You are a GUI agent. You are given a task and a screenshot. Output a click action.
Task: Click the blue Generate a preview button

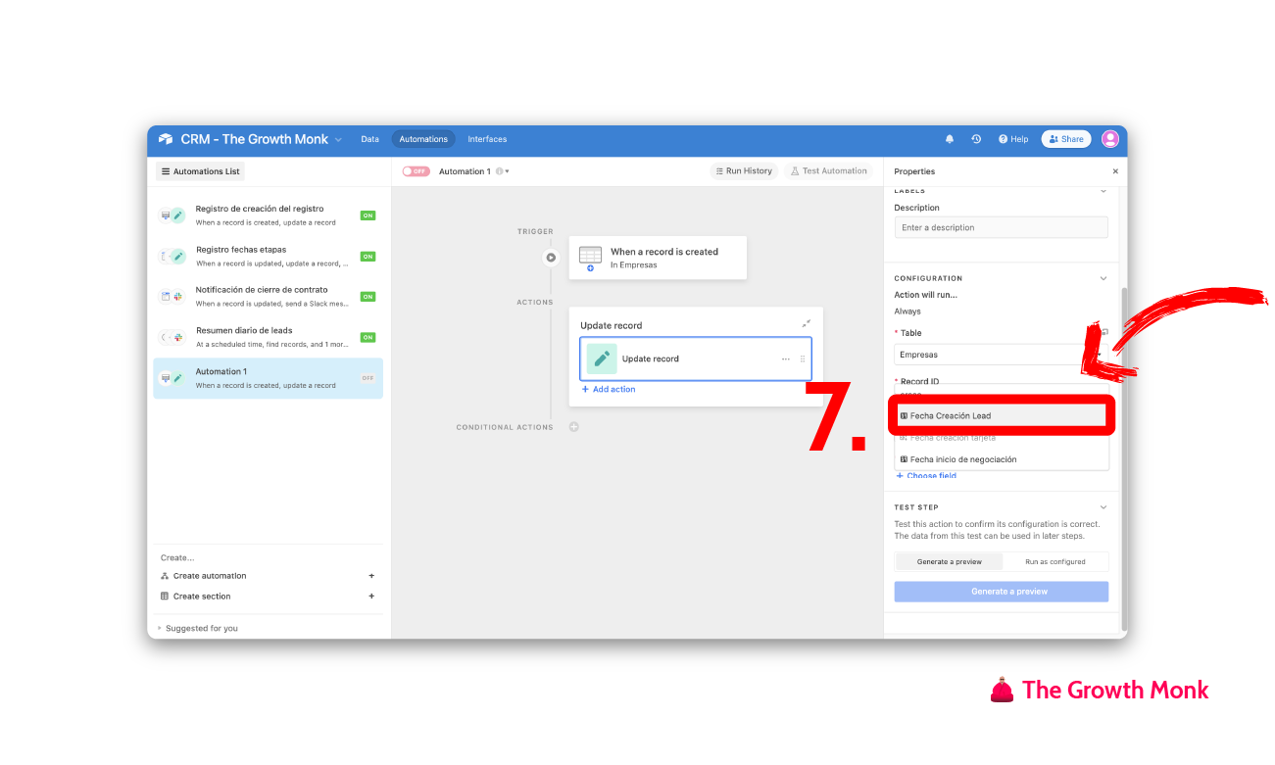[1001, 592]
